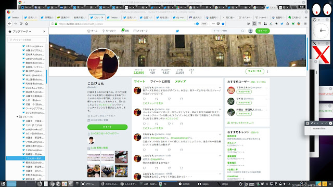Click the Twitter keyword search box

228,31
